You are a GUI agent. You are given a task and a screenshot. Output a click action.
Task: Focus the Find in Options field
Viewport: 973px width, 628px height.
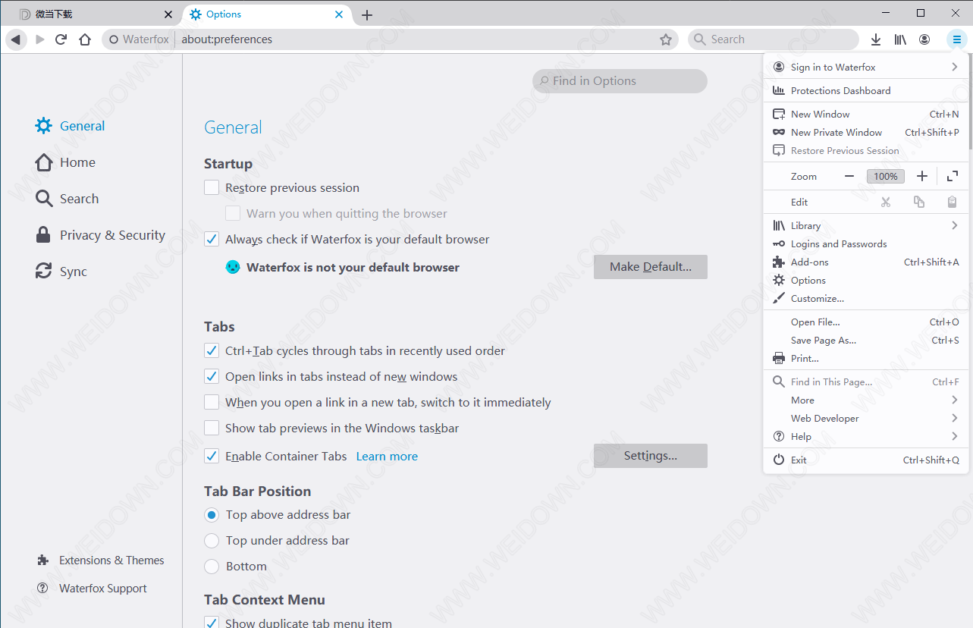(620, 81)
